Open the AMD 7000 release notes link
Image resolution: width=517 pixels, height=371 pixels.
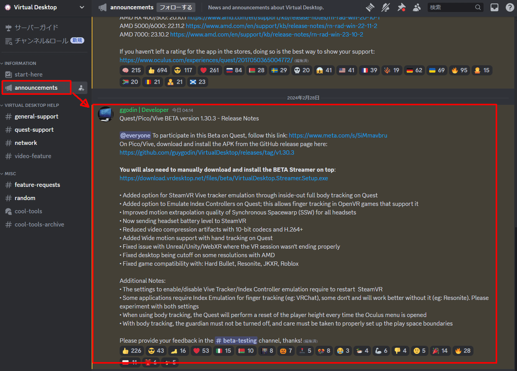click(267, 34)
